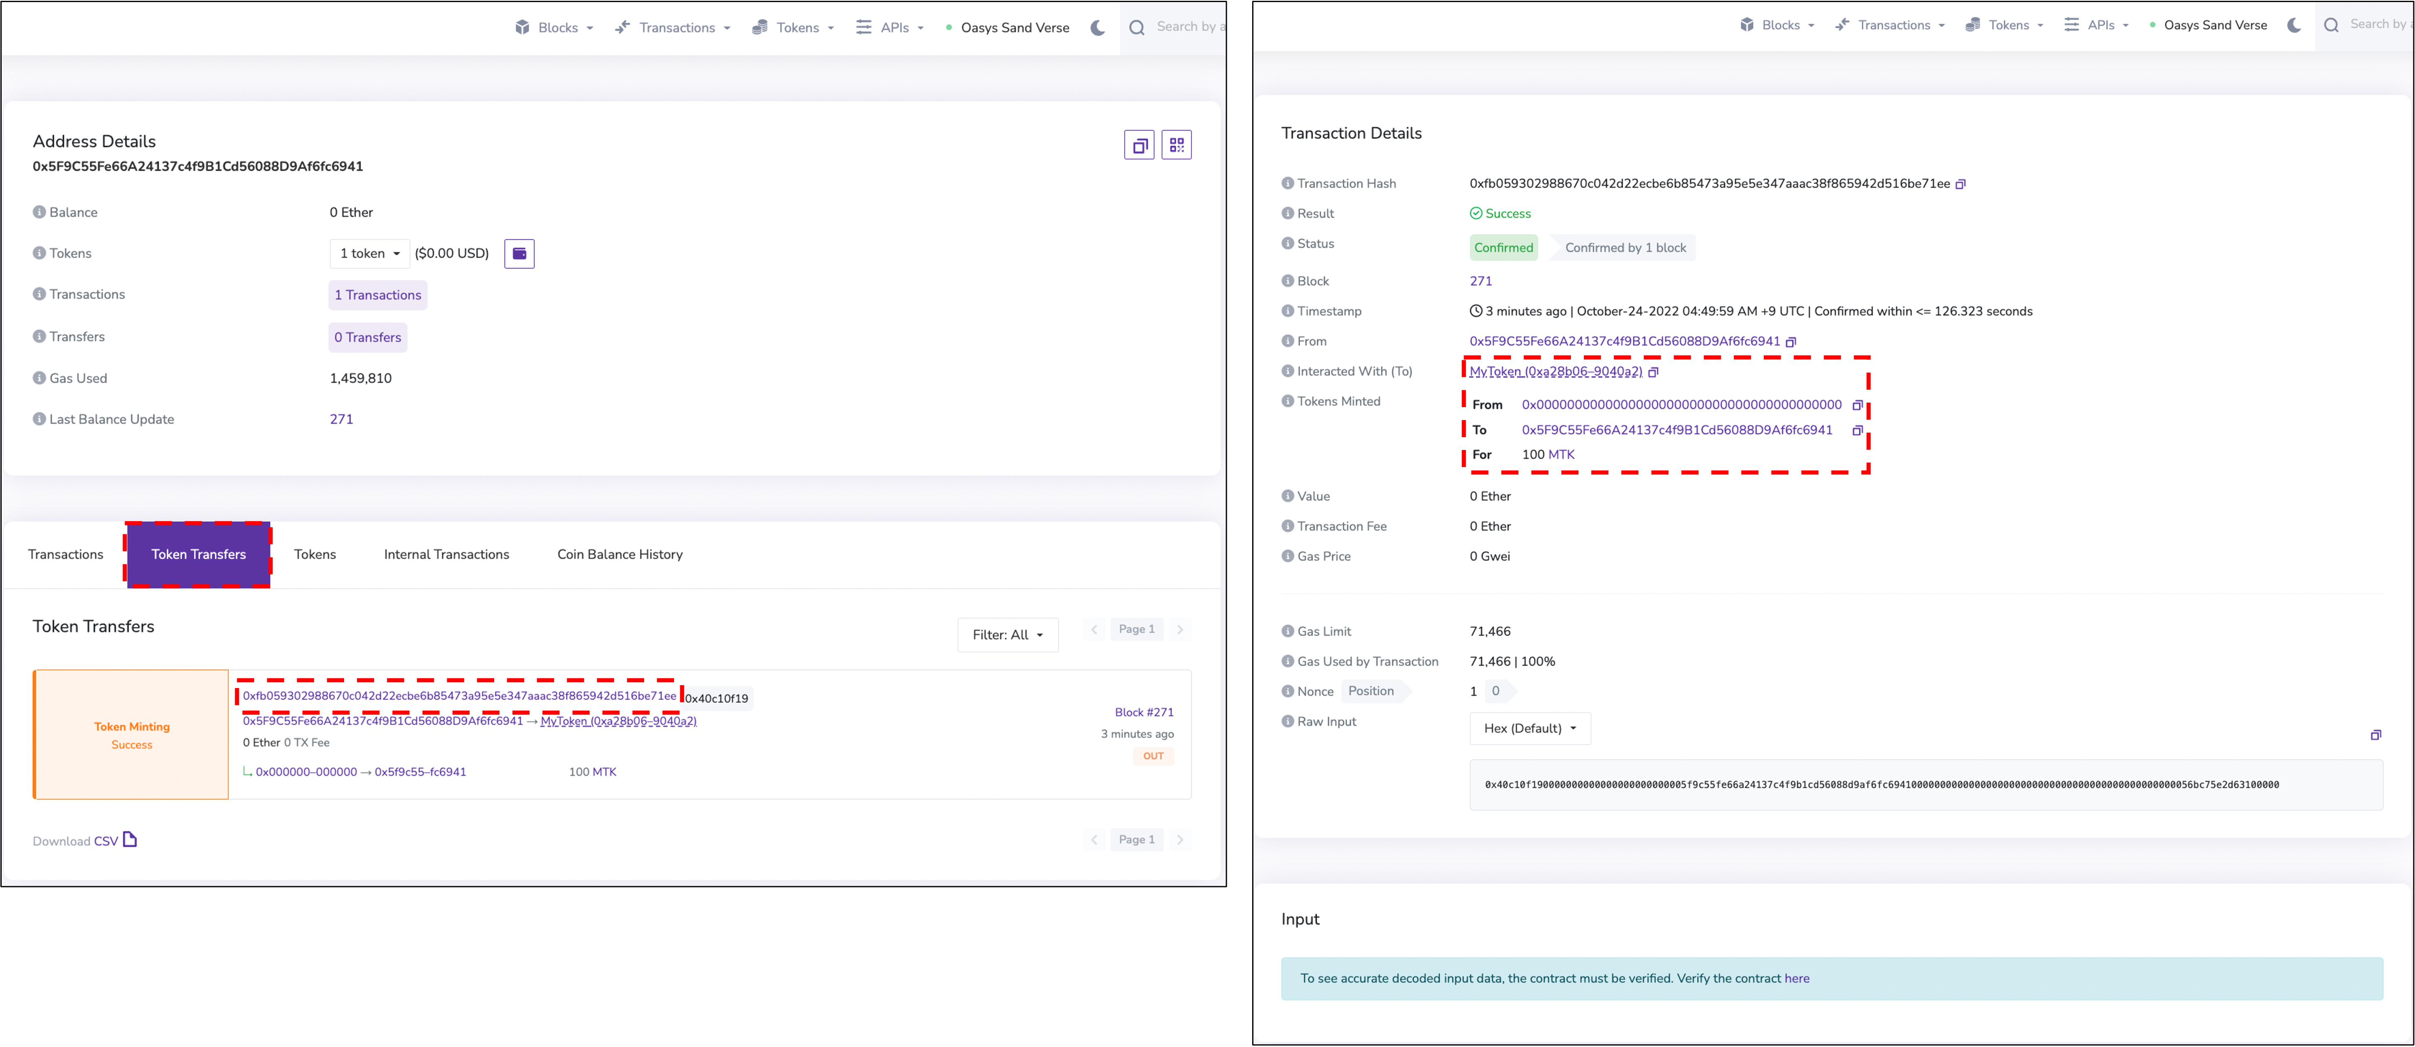The width and height of the screenshot is (2415, 1047).
Task: Click Page 1 indicator above transfers list
Action: [x=1136, y=630]
